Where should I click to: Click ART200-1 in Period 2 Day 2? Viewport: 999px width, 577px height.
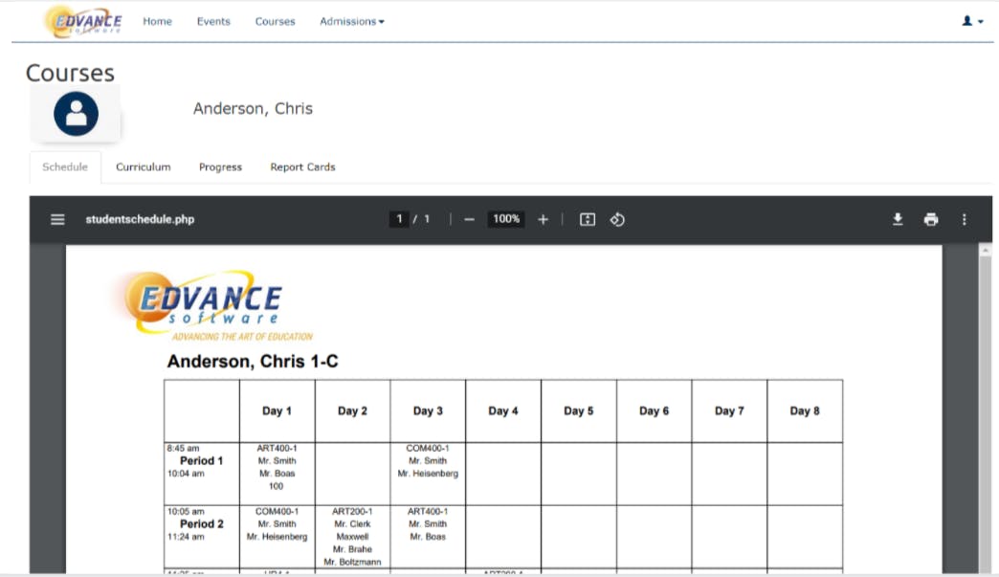tap(352, 511)
